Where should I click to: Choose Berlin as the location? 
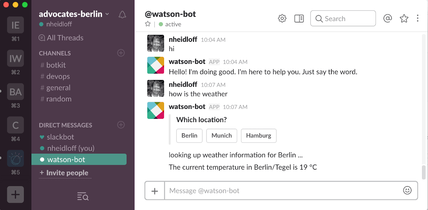pos(189,136)
